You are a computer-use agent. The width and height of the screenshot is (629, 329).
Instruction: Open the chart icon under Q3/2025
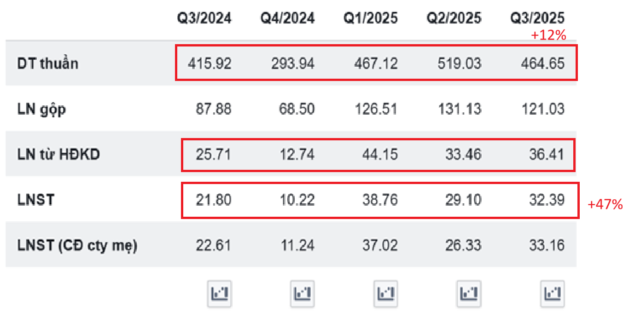552,293
